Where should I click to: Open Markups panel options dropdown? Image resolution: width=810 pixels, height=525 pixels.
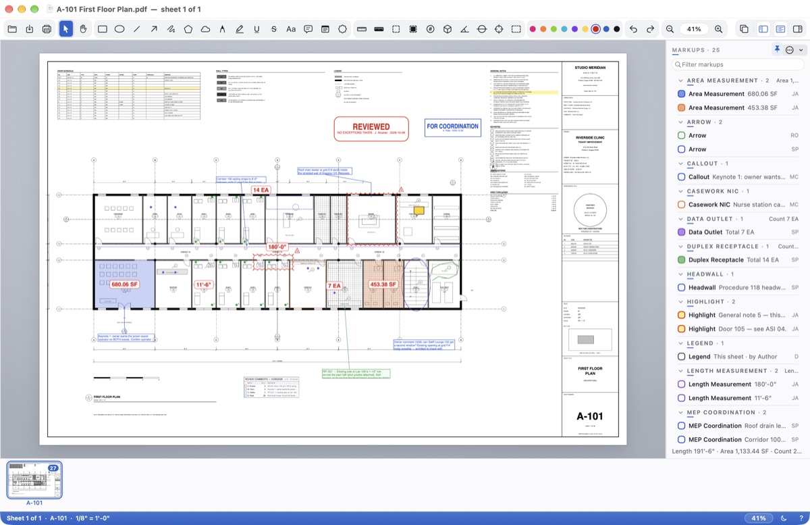click(x=794, y=50)
